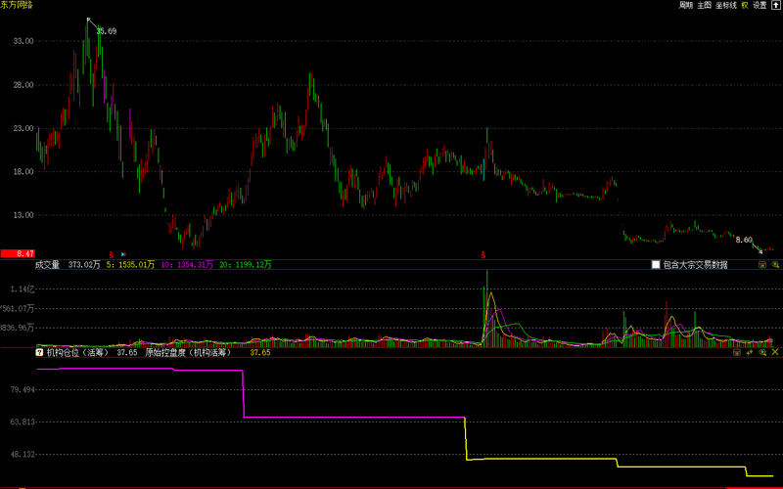This screenshot has width=783, height=489.
Task: Click the red S marker under candlesticks
Action: point(111,253)
